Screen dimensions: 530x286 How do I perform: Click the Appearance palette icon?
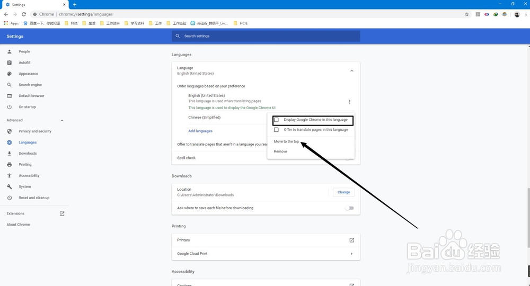pyautogui.click(x=10, y=74)
